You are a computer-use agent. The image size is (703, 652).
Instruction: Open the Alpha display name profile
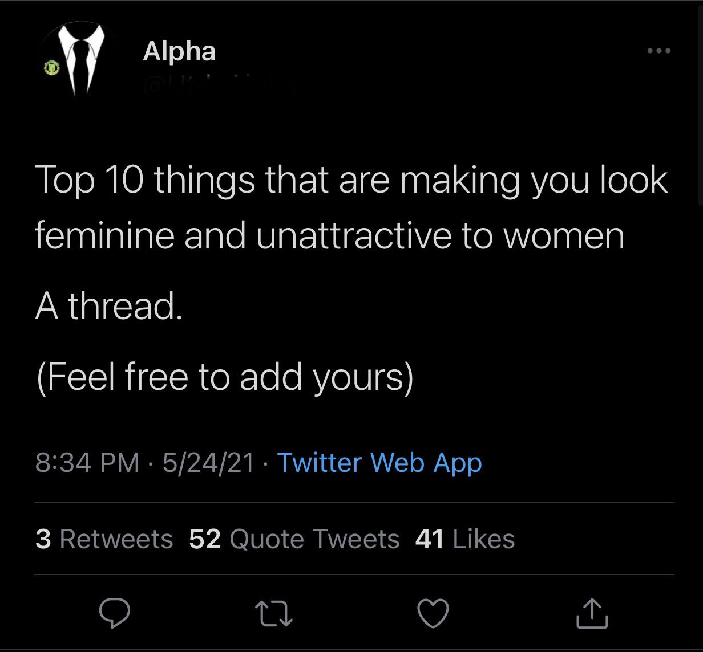click(179, 51)
